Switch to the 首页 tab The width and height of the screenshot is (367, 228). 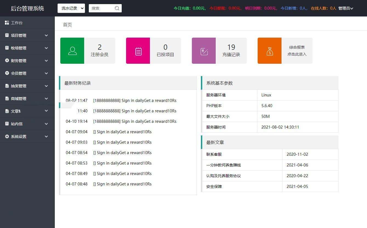[67, 25]
